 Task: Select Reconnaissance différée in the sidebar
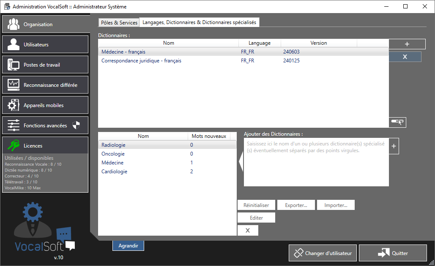[45, 85]
